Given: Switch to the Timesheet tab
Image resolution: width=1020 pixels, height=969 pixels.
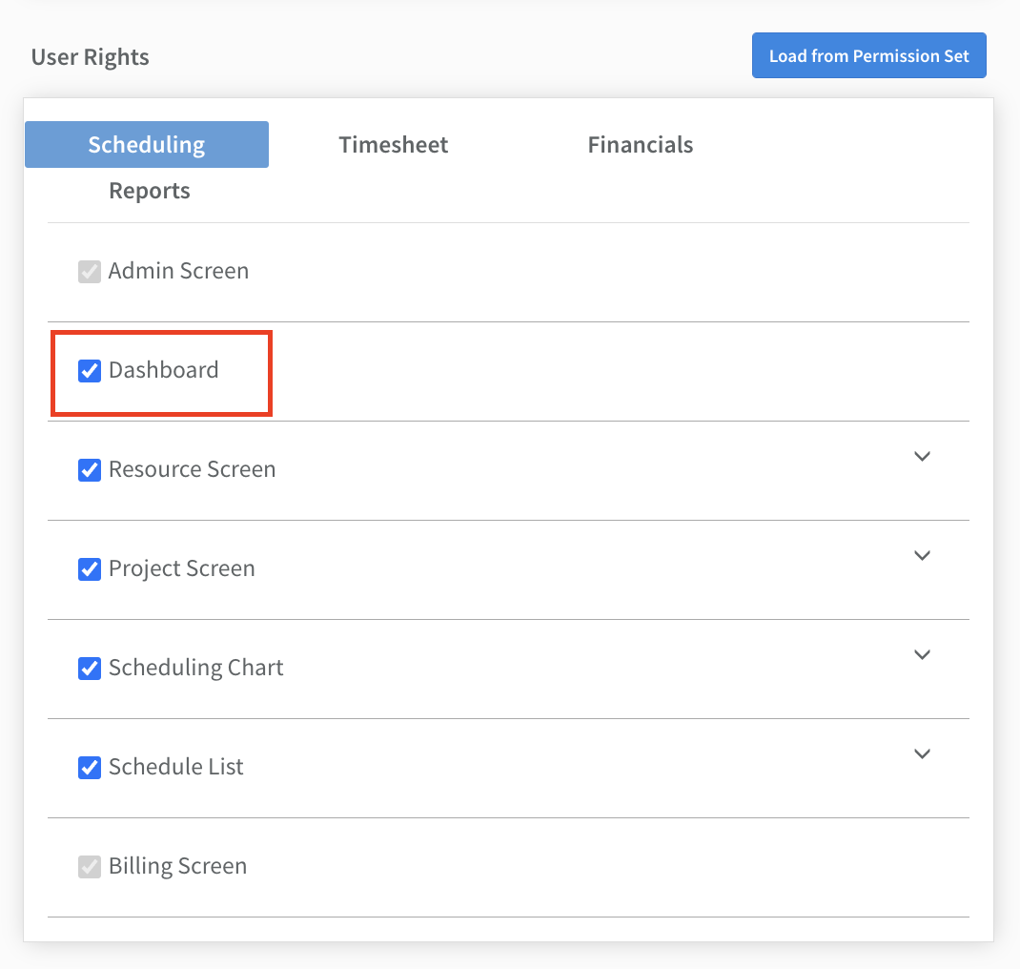Looking at the screenshot, I should [393, 144].
